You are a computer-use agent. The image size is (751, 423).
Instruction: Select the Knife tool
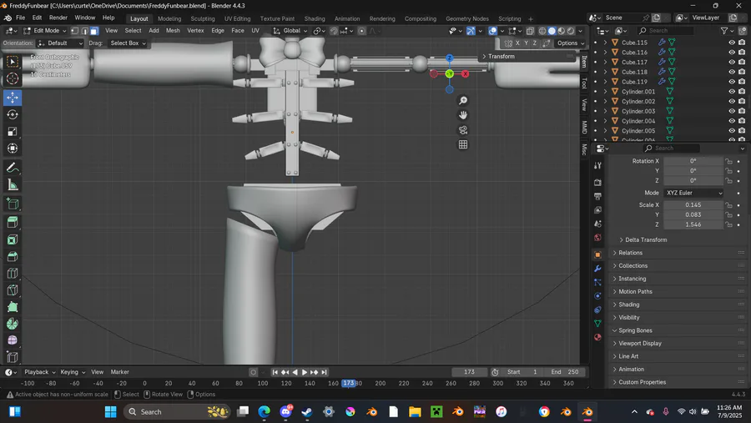tap(13, 290)
